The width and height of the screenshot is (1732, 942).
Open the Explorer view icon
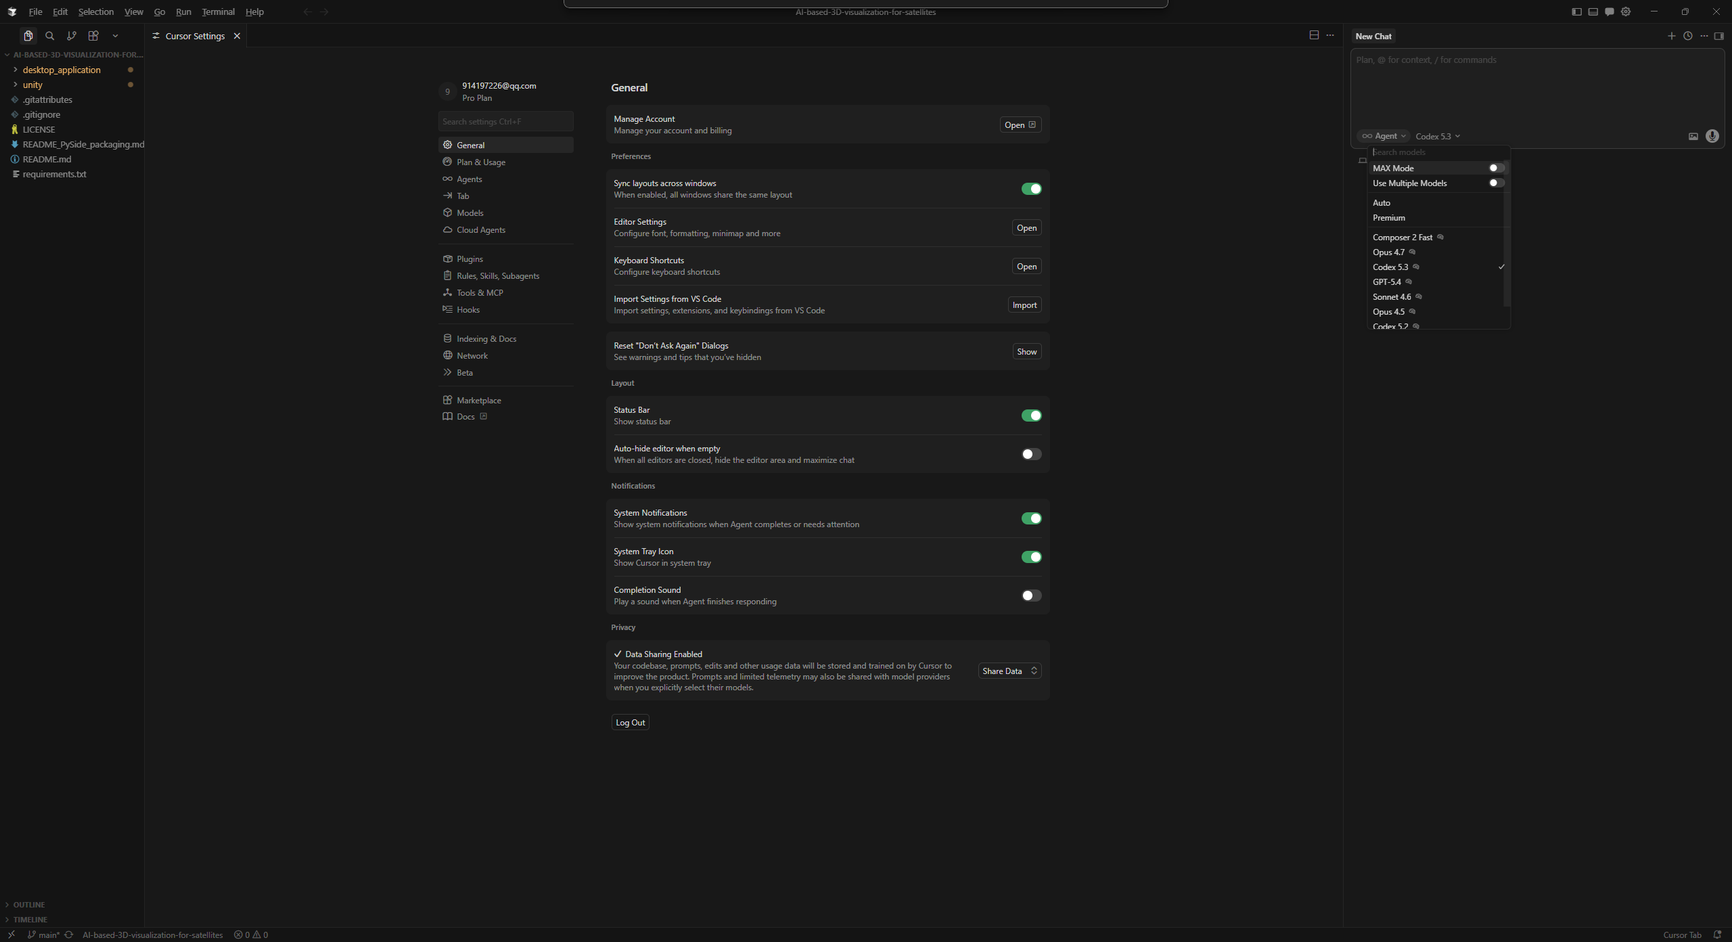[28, 36]
